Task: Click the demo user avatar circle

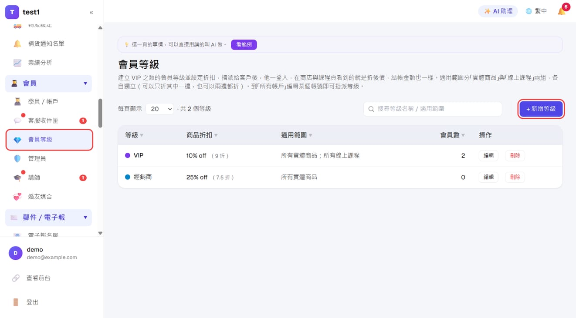Action: coord(16,253)
